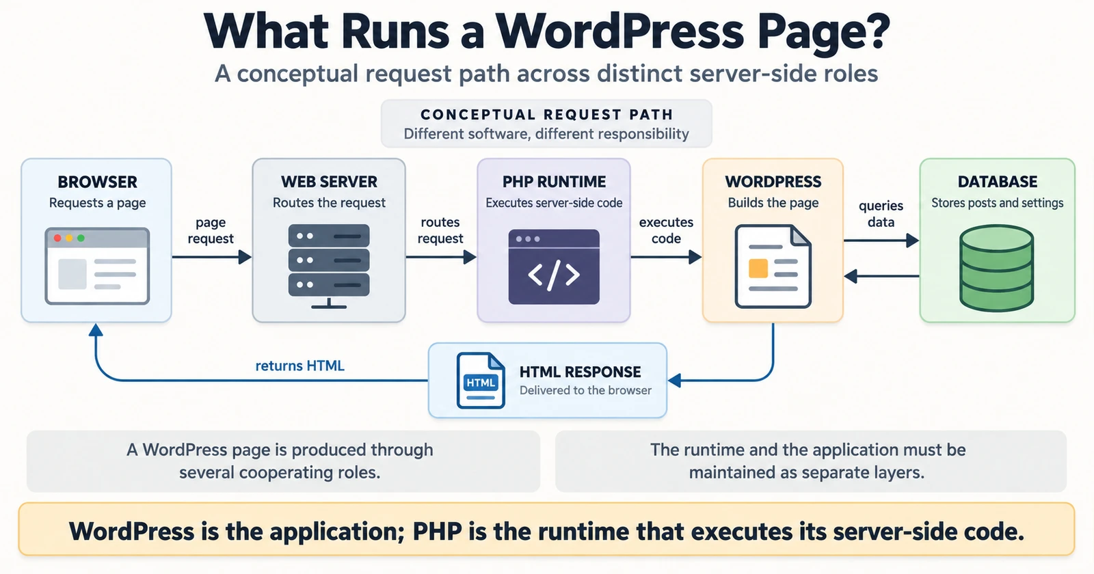Click the green database cylinder icon

click(x=997, y=268)
